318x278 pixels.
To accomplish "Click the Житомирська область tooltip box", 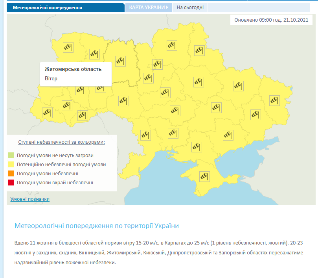I will coord(76,74).
